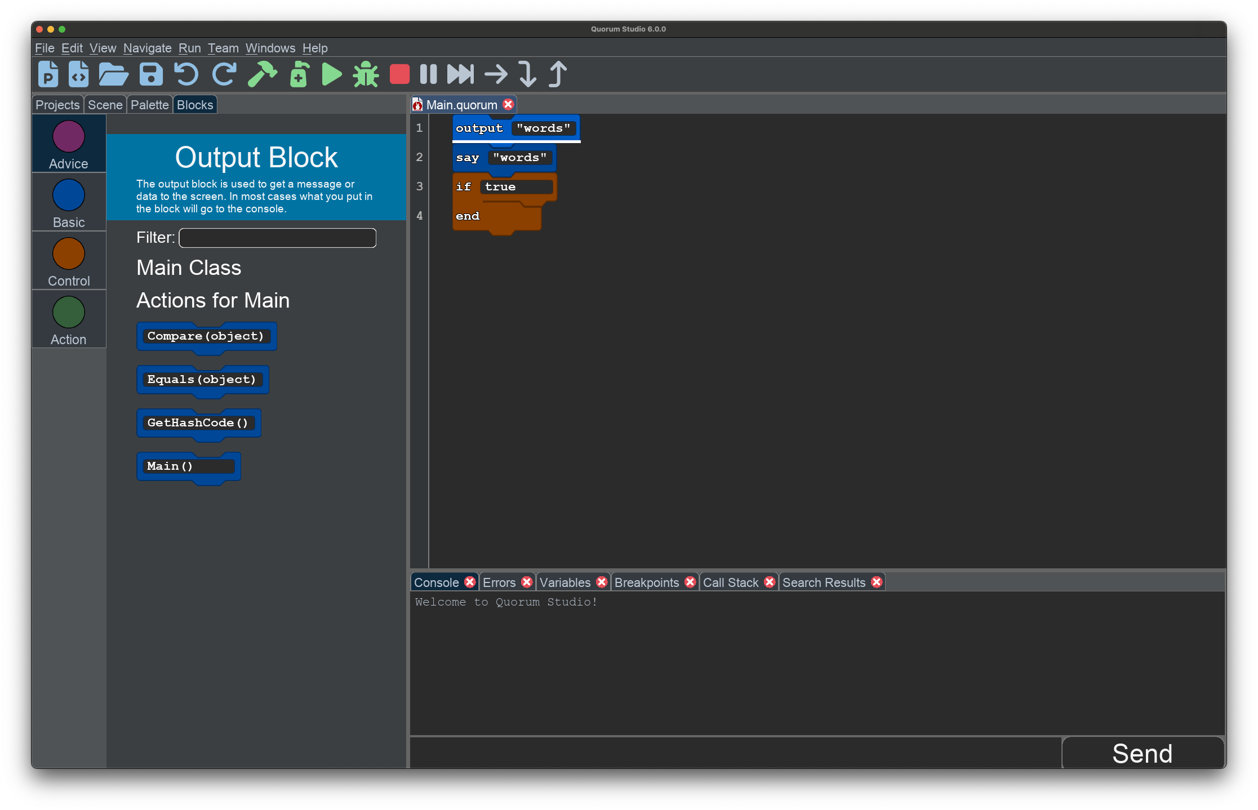
Task: Select the Control block category icon
Action: click(x=68, y=253)
